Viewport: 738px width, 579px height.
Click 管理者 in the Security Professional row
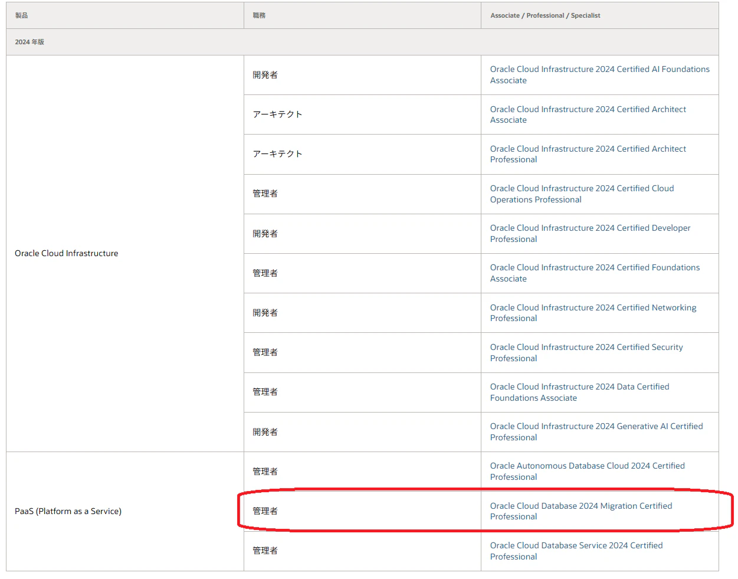pyautogui.click(x=265, y=352)
